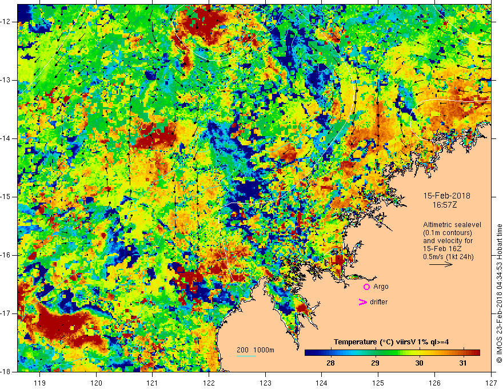Click the temperature color bar scale
Image resolution: width=503 pixels, height=389 pixels.
click(392, 352)
